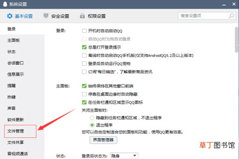239x159 pixels.
Task: Enable 停靠在桌面边缘时自动隐藏 checkbox
Action: (84, 94)
